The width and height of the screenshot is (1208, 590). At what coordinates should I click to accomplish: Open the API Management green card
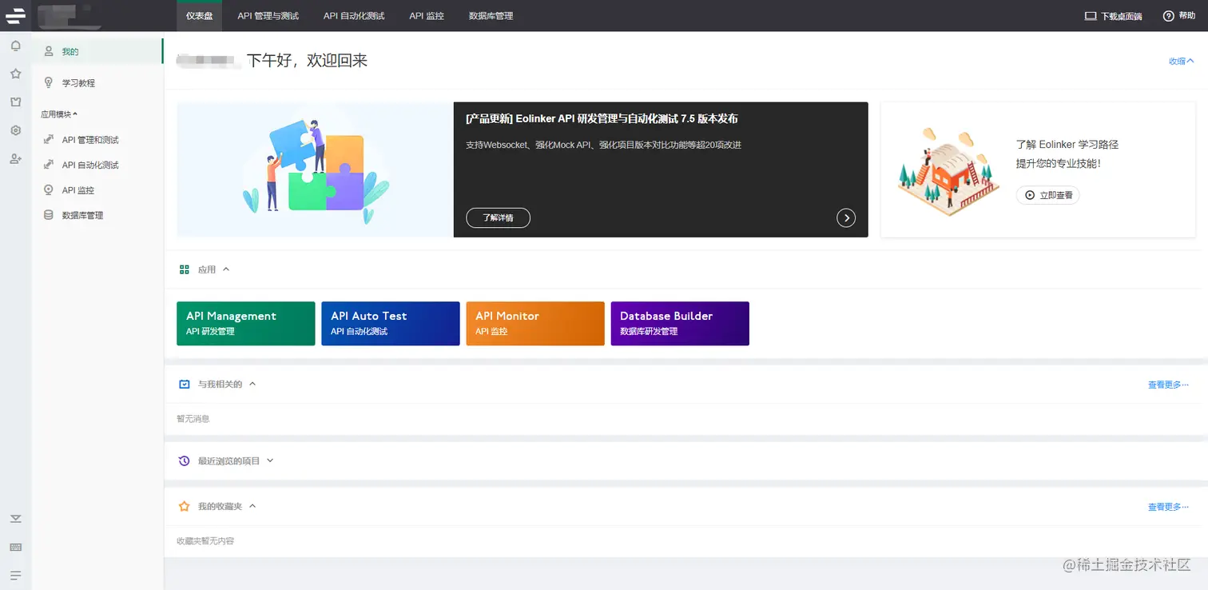[246, 324]
